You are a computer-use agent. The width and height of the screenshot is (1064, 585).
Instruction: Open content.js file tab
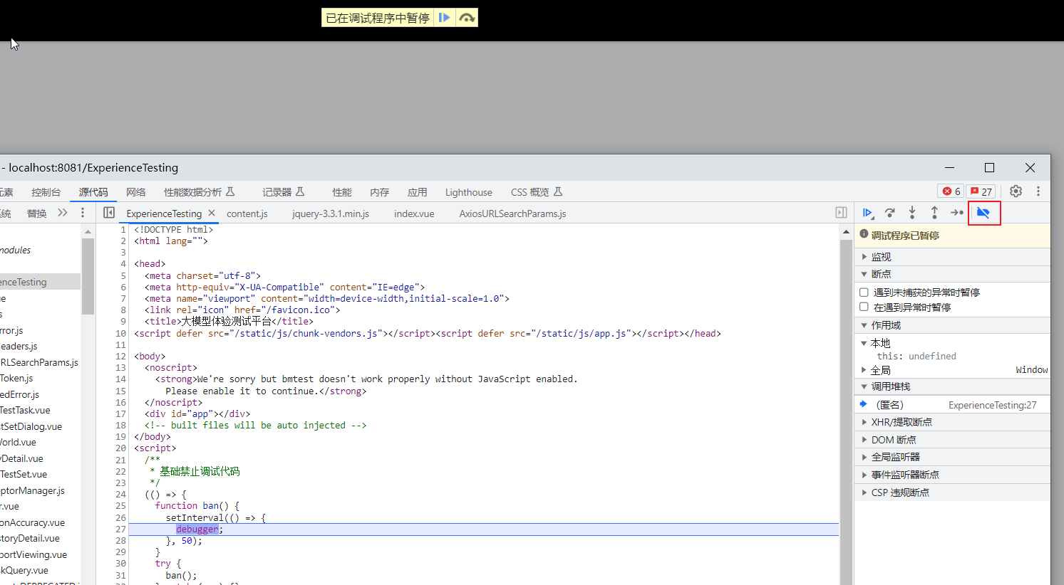pos(247,214)
